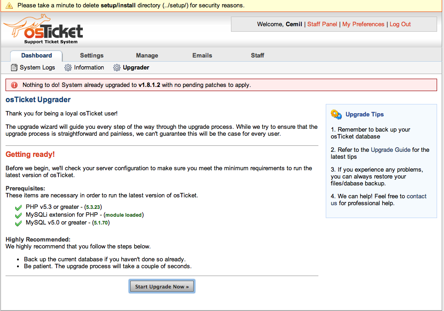Click the username Cemil in welcome bar
This screenshot has height=311, width=444.
click(x=294, y=24)
